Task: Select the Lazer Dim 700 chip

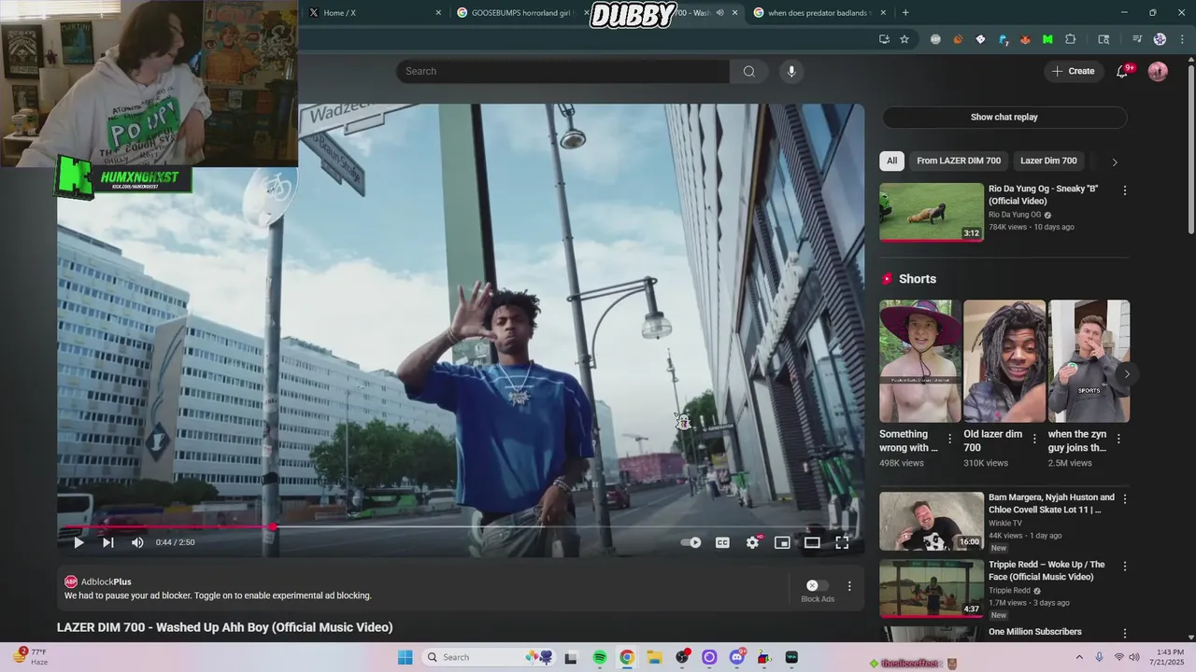Action: [1048, 161]
